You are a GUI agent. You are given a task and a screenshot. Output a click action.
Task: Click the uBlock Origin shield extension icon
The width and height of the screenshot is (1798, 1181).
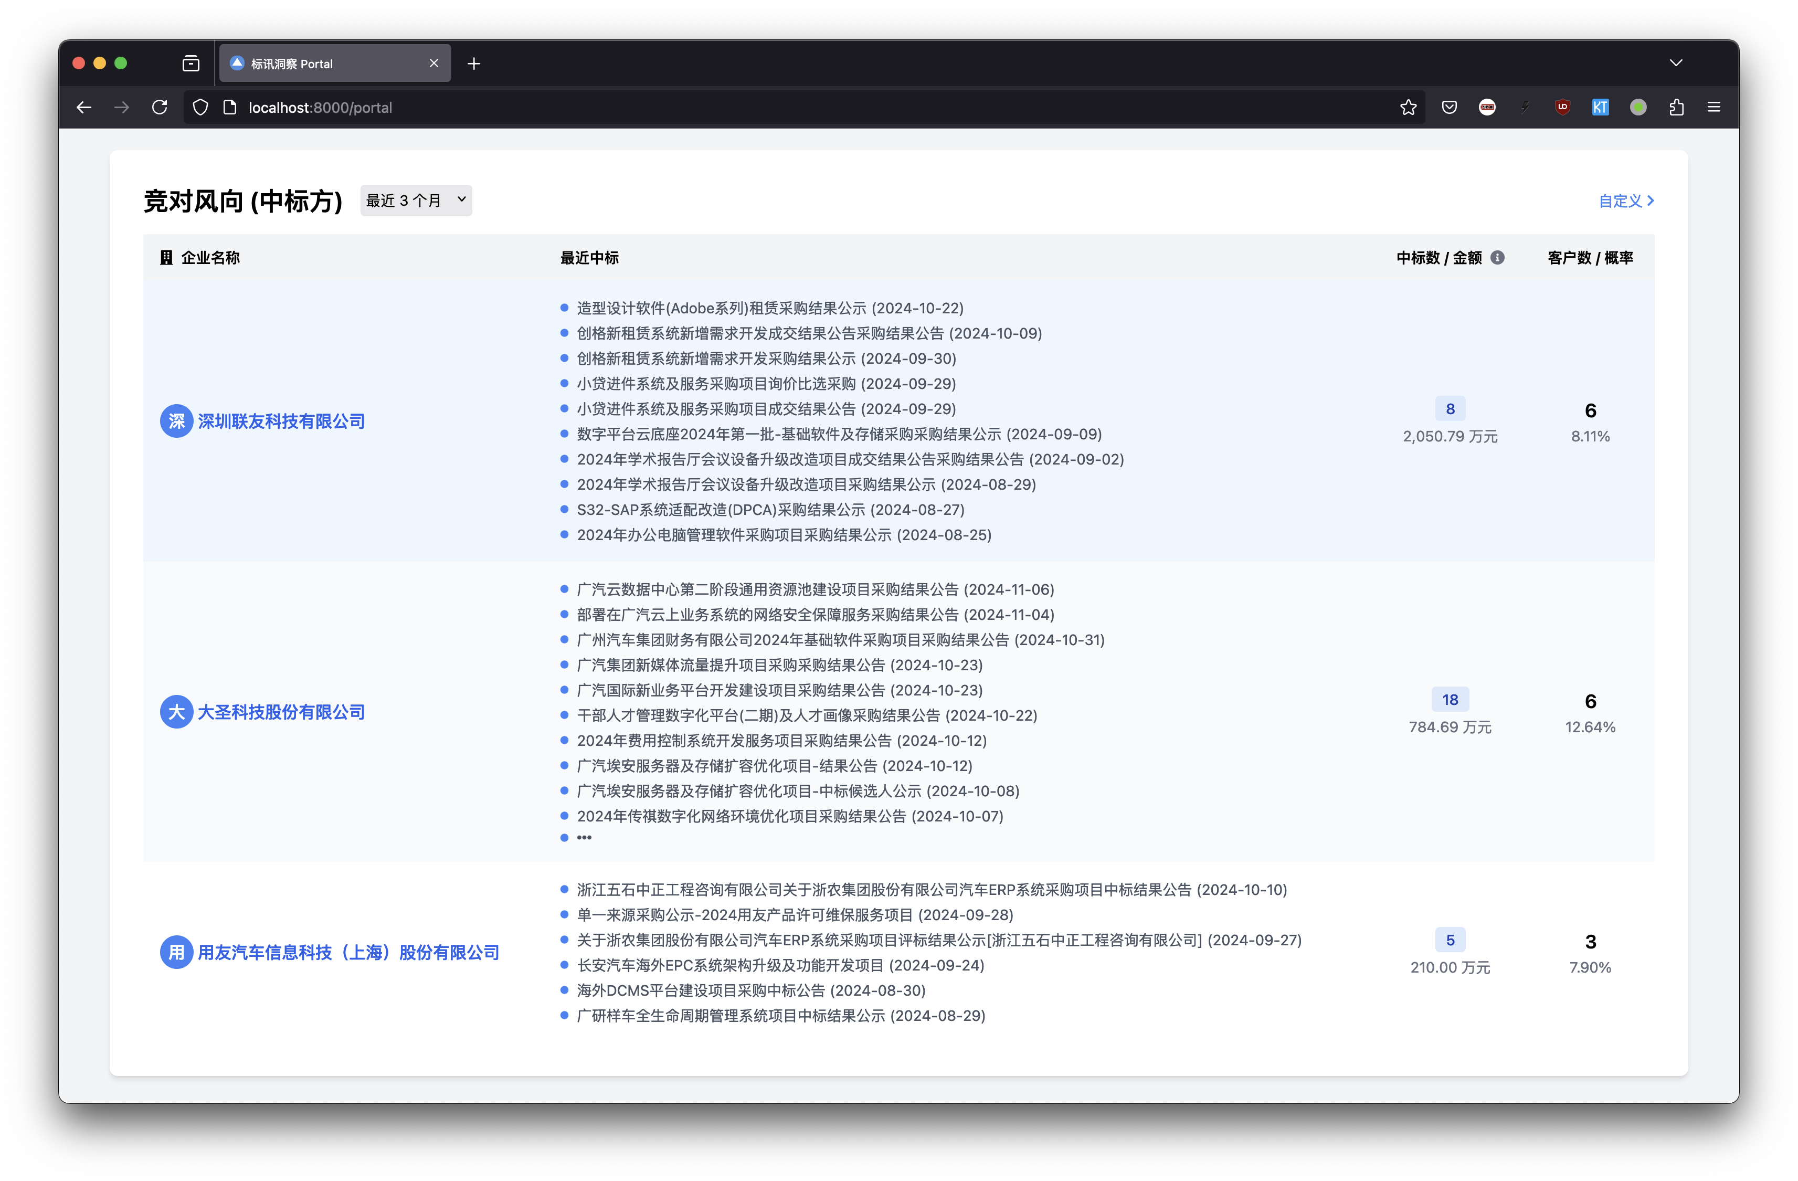tap(1562, 107)
